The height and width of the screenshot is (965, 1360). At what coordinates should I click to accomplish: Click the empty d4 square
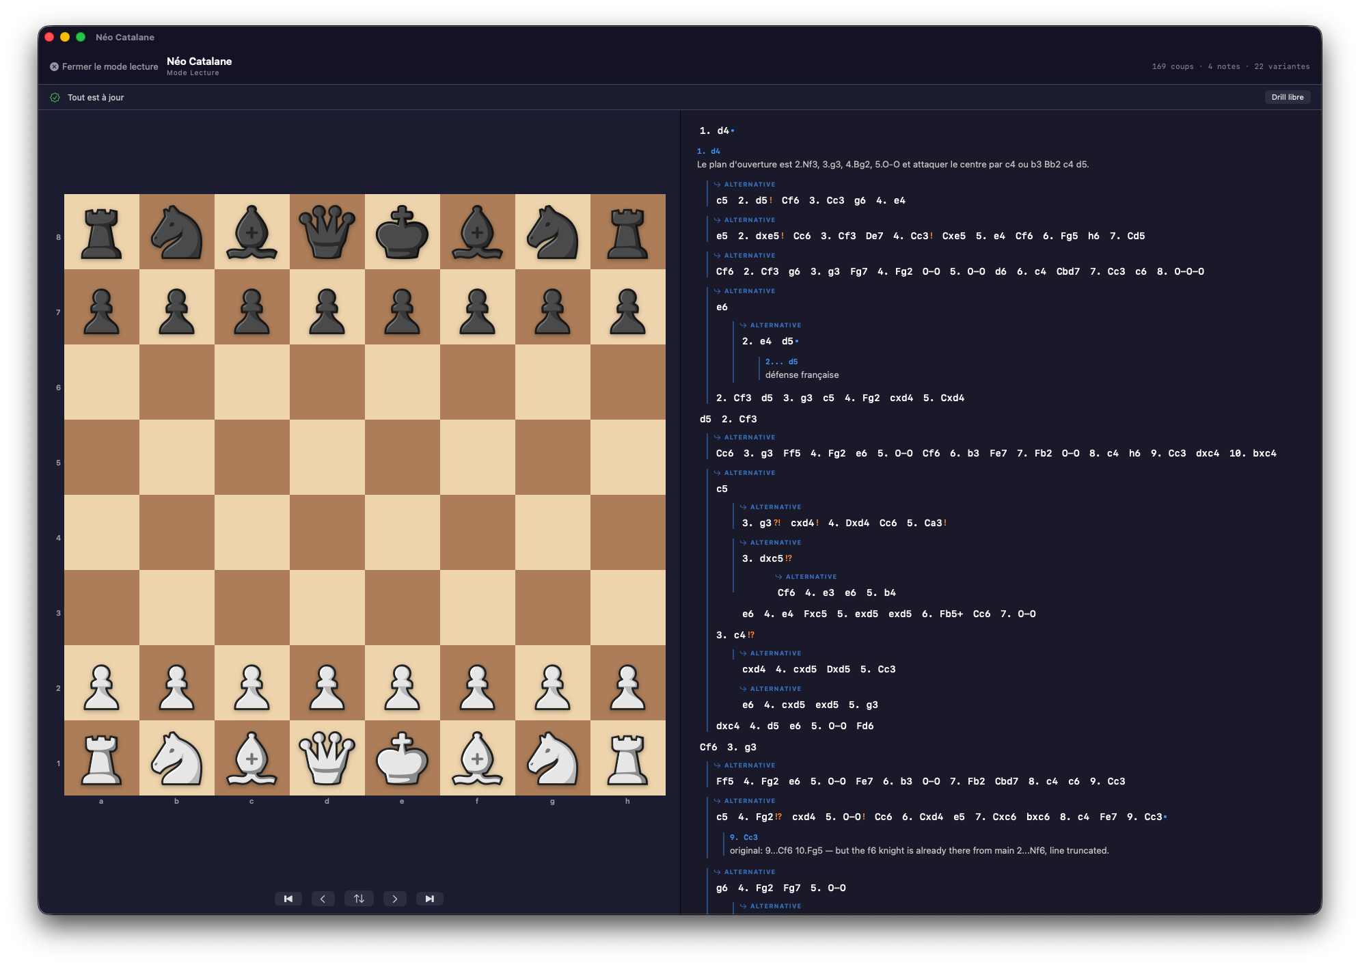coord(327,532)
